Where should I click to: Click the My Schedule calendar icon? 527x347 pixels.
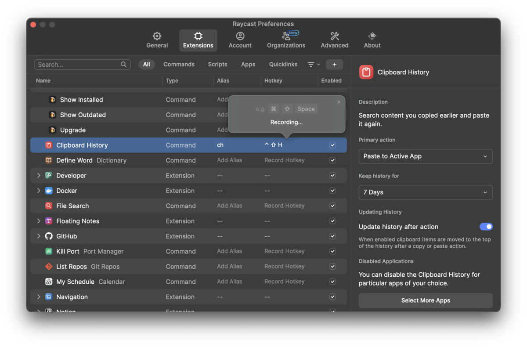point(49,282)
